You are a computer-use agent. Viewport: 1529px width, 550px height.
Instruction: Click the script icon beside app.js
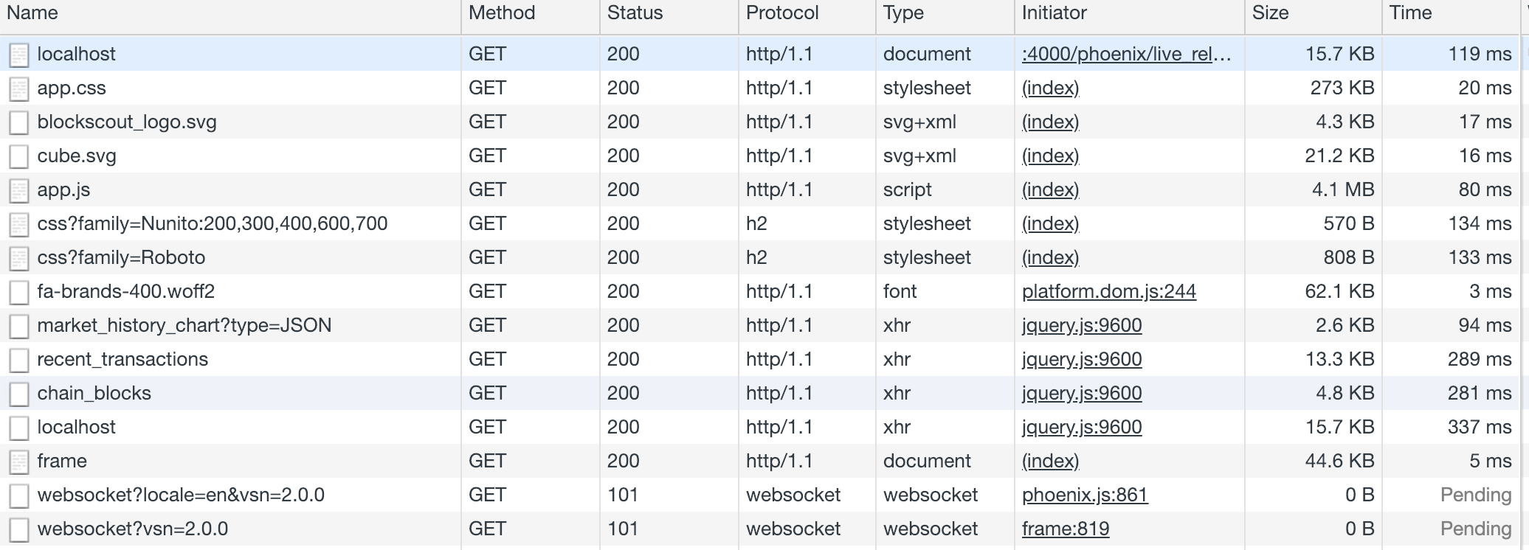click(20, 189)
